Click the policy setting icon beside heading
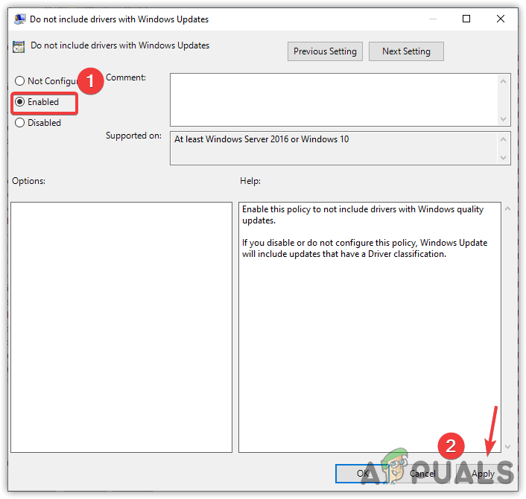 click(19, 47)
